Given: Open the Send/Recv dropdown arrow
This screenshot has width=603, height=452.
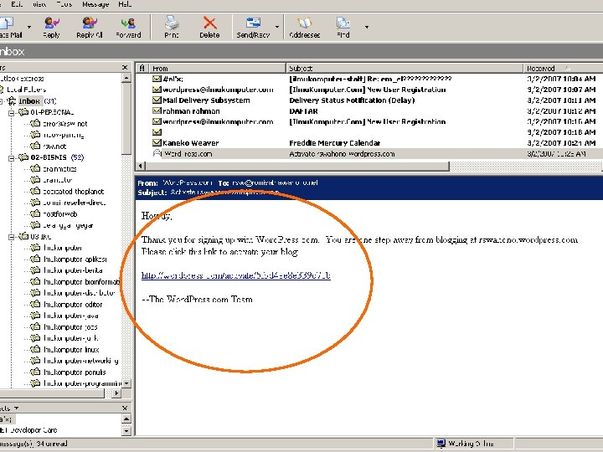Looking at the screenshot, I should coord(277,27).
